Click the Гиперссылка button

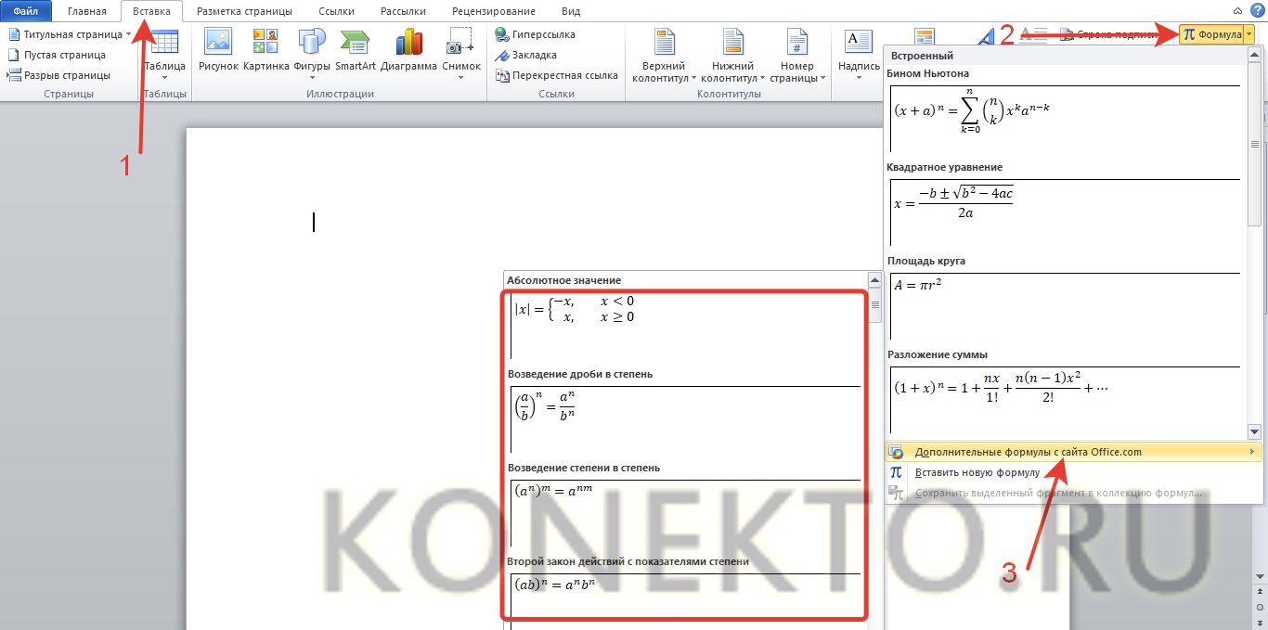tap(535, 34)
